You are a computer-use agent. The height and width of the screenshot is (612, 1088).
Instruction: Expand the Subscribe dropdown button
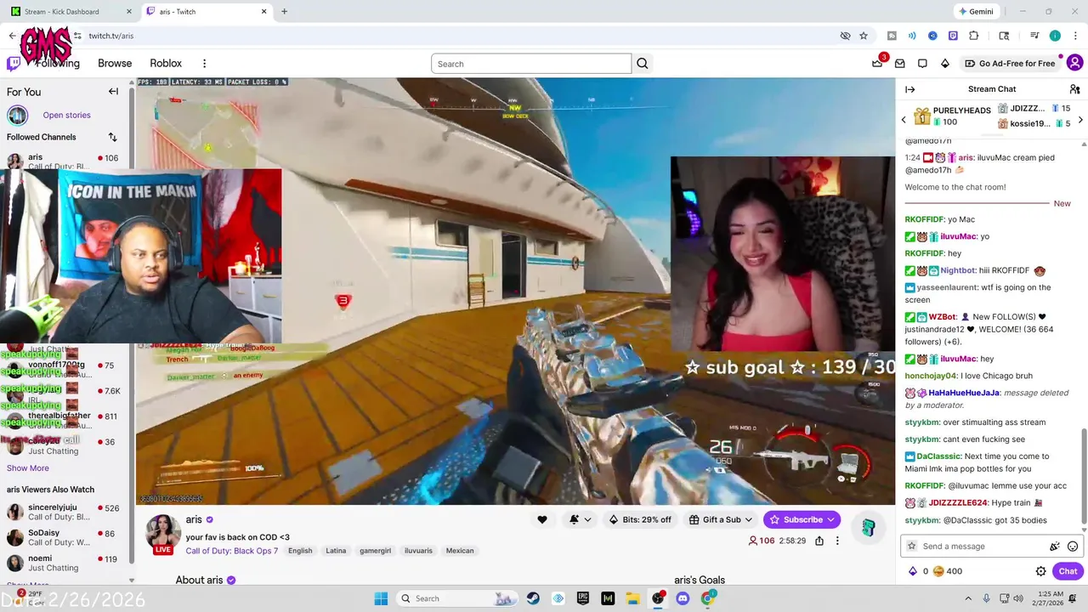pos(830,519)
